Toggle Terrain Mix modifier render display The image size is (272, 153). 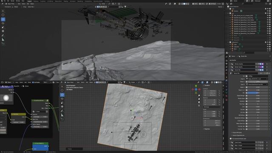click(x=263, y=70)
